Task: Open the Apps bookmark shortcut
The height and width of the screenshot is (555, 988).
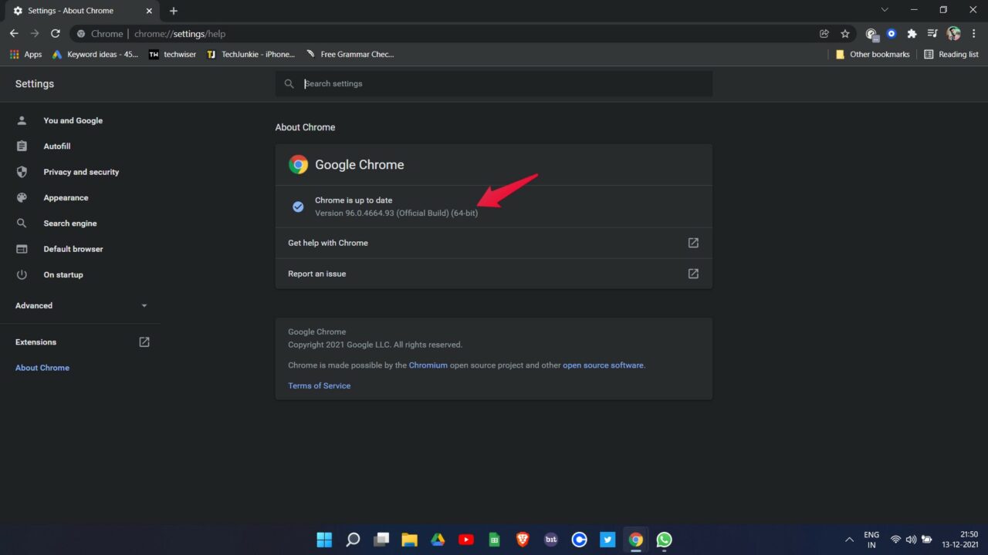Action: pyautogui.click(x=26, y=55)
